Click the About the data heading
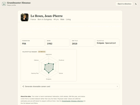140x105 pixels. tap(26, 96)
